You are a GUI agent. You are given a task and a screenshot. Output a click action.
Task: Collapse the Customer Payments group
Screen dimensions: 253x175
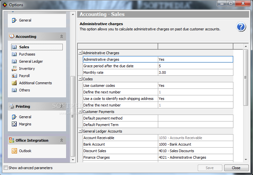pos(80,112)
